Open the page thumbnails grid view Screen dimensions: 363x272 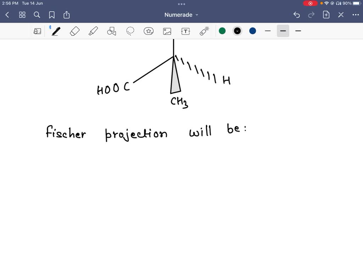coord(22,15)
